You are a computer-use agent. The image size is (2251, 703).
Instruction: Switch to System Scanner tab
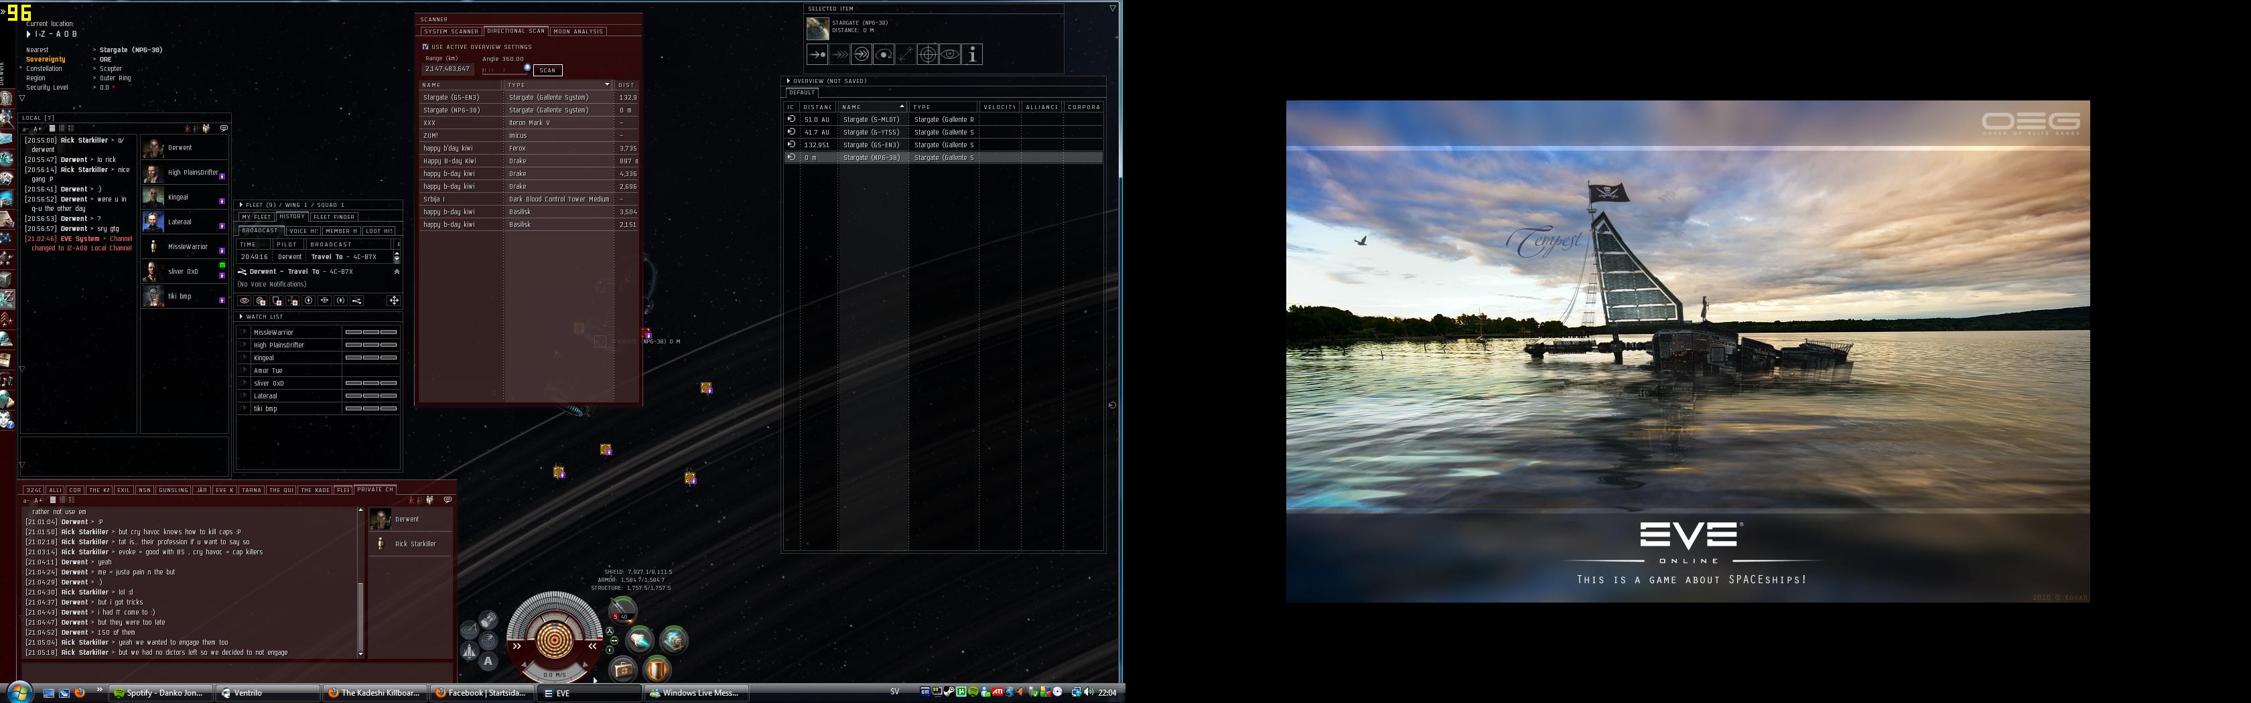click(452, 31)
